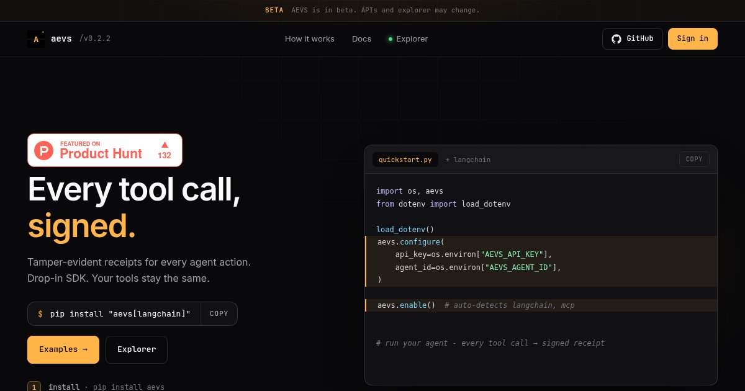
Task: Select the quickstart.py code tab
Action: click(x=405, y=160)
